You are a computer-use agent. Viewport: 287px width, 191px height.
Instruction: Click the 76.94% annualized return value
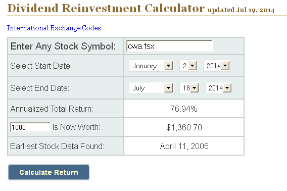(x=184, y=109)
